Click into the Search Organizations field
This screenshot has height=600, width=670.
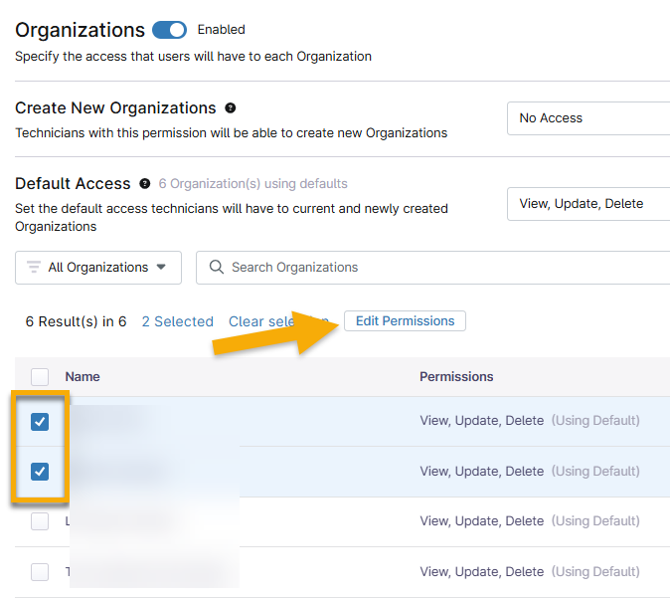(437, 268)
